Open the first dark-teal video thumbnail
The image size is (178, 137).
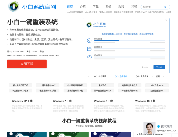[x=27, y=134]
